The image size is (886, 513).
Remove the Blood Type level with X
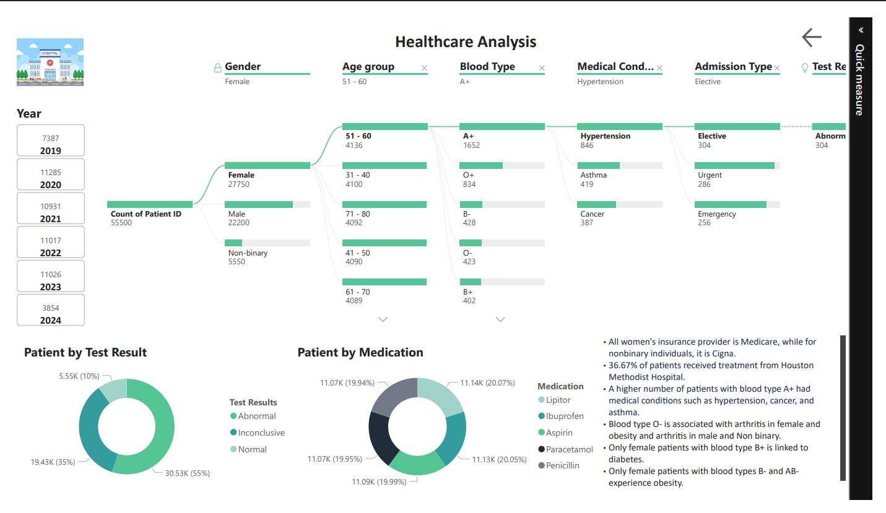click(x=542, y=68)
